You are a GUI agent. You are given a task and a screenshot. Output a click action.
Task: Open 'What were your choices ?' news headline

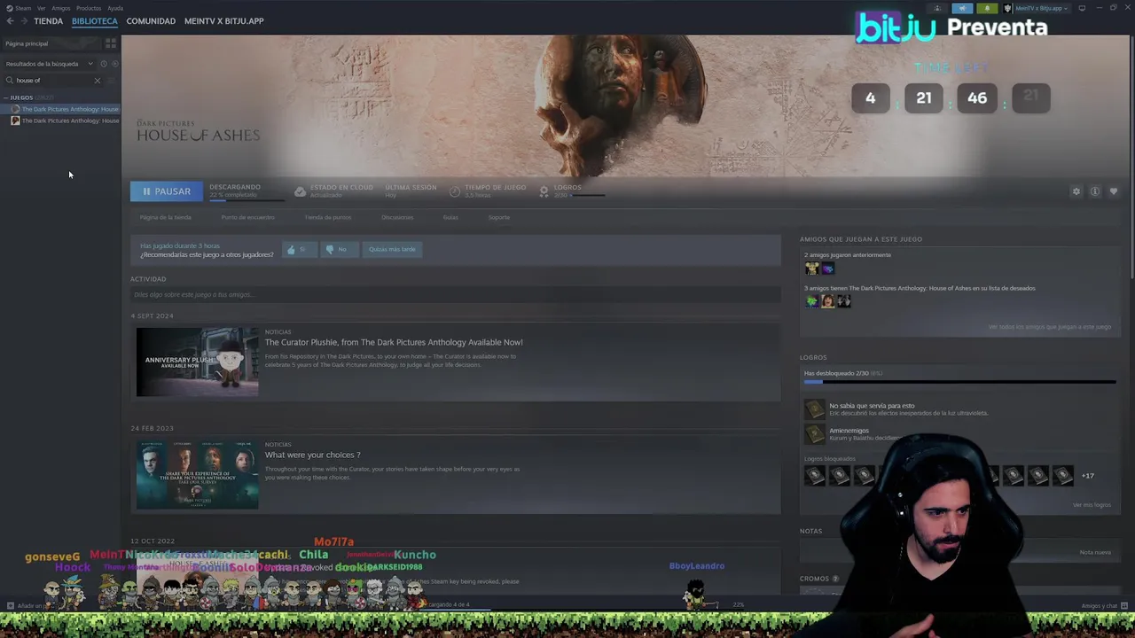click(312, 455)
